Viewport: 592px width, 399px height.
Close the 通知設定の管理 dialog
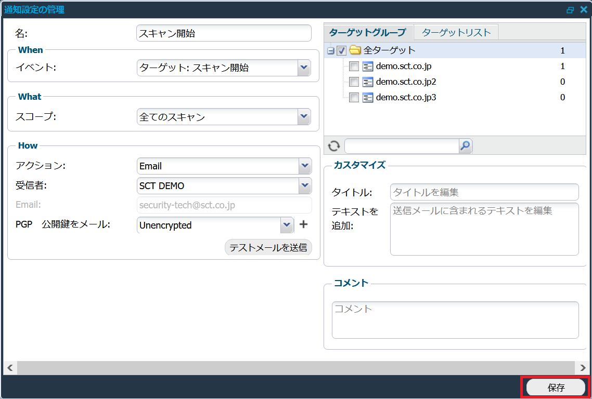point(584,9)
